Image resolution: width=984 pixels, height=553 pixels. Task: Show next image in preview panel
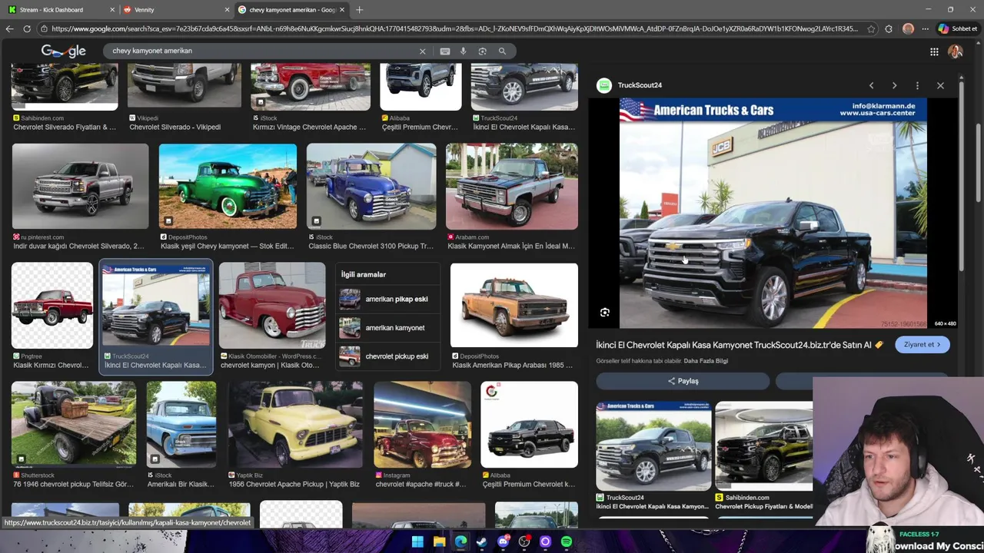click(894, 85)
